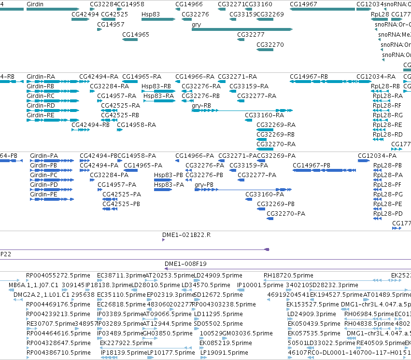The width and height of the screenshot is (411, 360).
Task: Open EST EK050439.5prime
Action: [290, 329]
